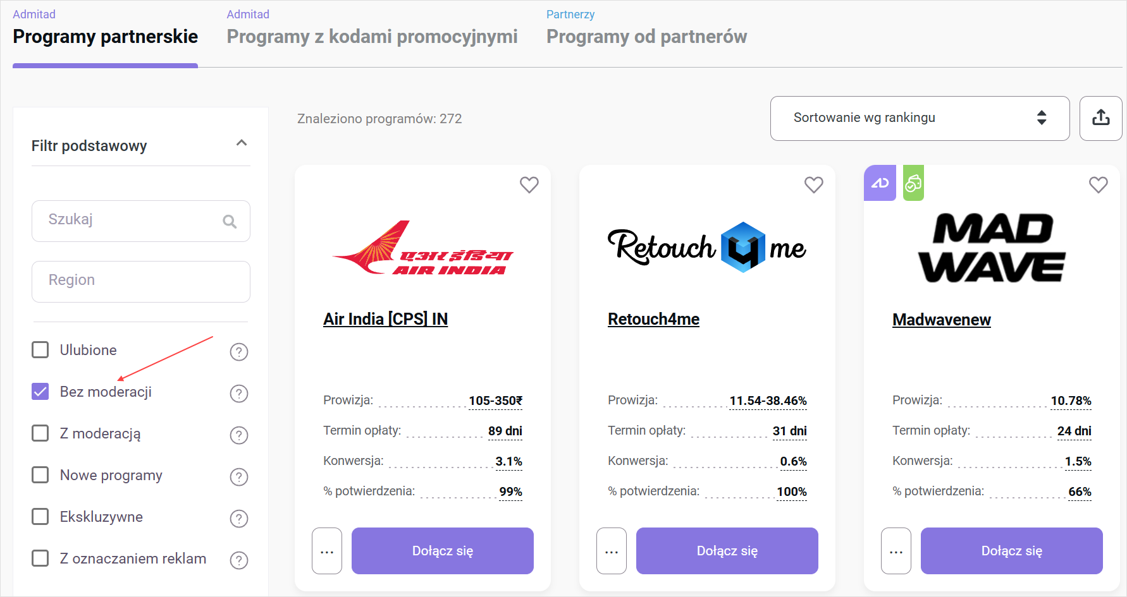
Task: Open the Sortowanie wg rankingu dropdown
Action: pyautogui.click(x=920, y=118)
